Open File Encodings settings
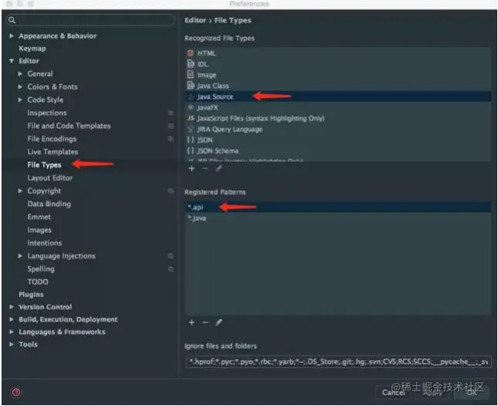Screen dimensions: 498x406 (x=52, y=139)
